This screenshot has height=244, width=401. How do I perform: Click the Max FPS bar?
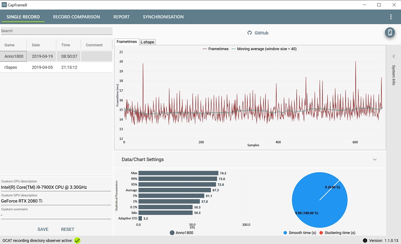(178, 173)
